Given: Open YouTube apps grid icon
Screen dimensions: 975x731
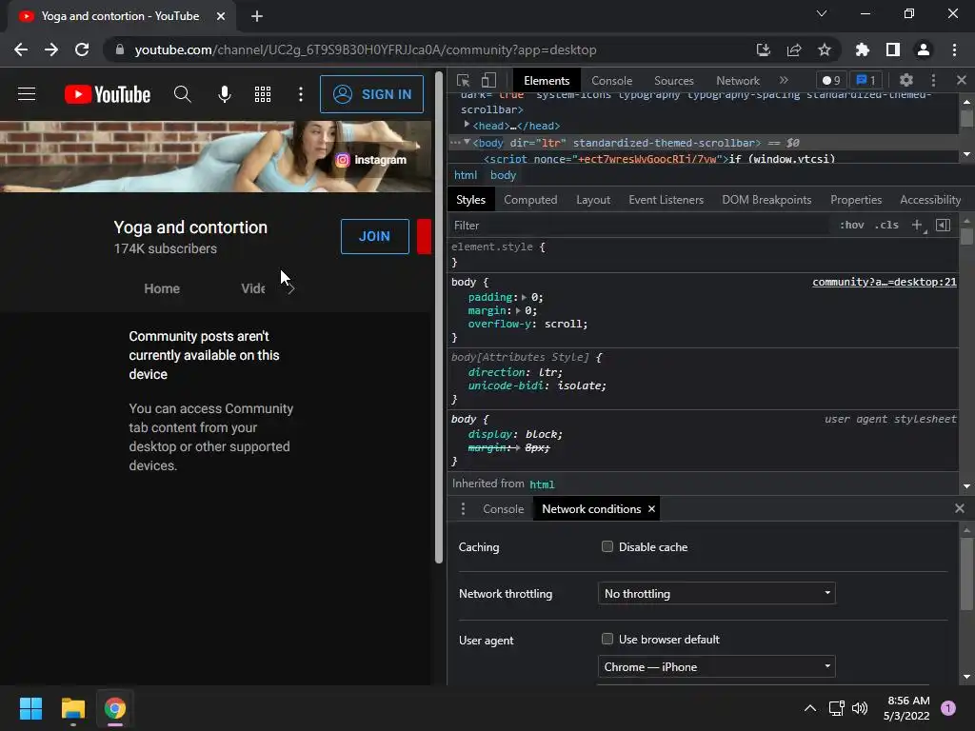Looking at the screenshot, I should click(263, 94).
